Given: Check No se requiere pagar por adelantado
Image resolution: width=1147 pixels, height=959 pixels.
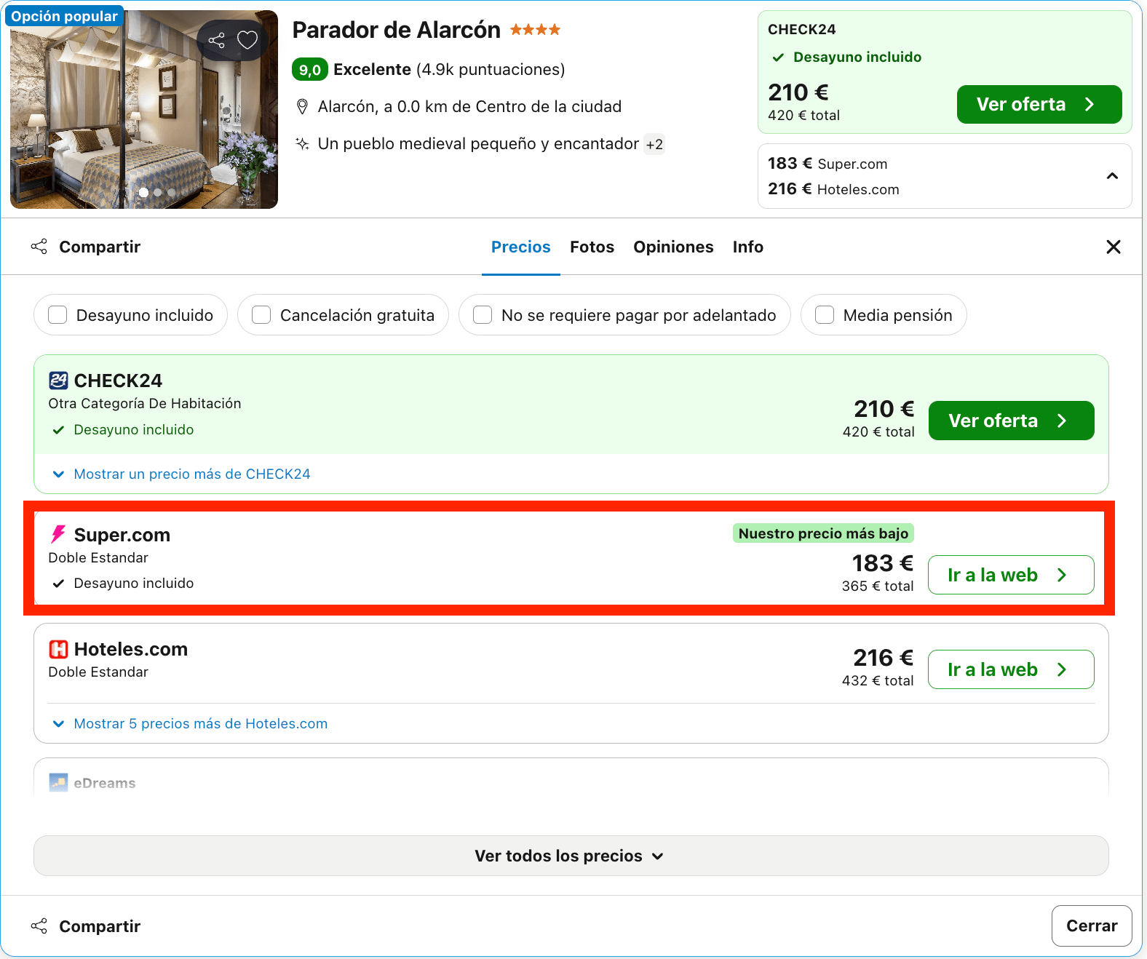Looking at the screenshot, I should (x=483, y=315).
